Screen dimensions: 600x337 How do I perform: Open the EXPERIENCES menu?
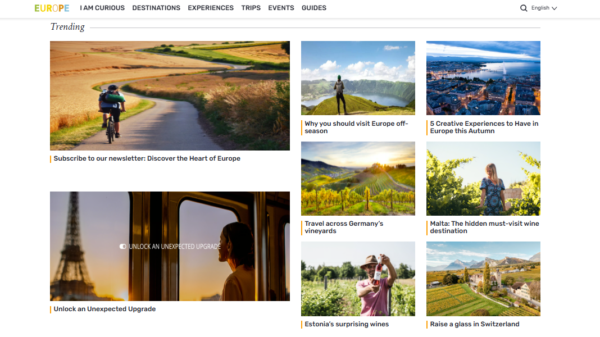(211, 8)
